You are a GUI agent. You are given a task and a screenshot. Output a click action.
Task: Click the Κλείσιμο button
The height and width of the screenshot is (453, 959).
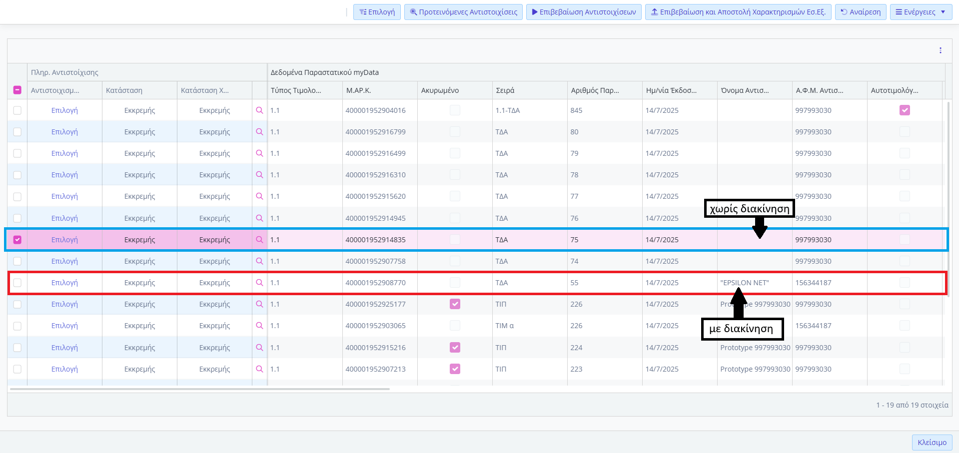(x=932, y=443)
